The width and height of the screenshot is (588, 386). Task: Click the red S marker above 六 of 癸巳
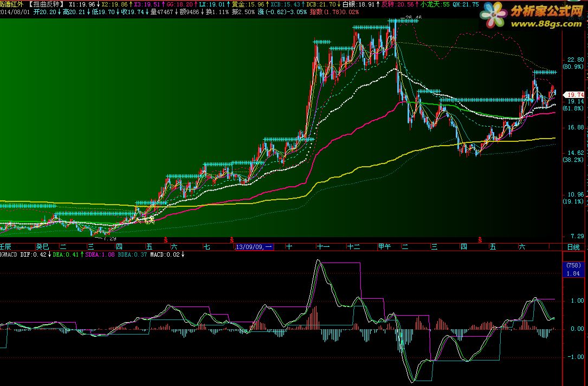166,239
